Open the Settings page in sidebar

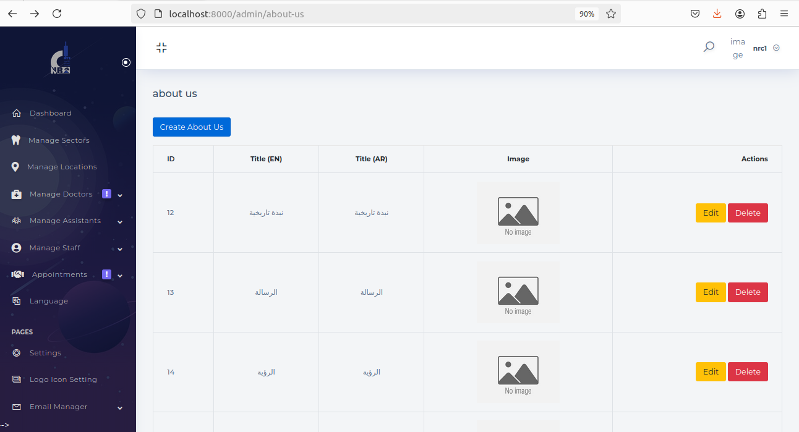pos(45,353)
